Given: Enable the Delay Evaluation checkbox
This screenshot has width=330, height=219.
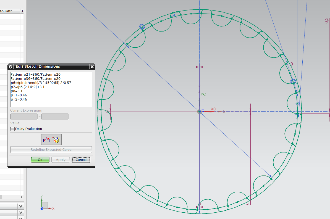Looking at the screenshot, I should pos(12,129).
